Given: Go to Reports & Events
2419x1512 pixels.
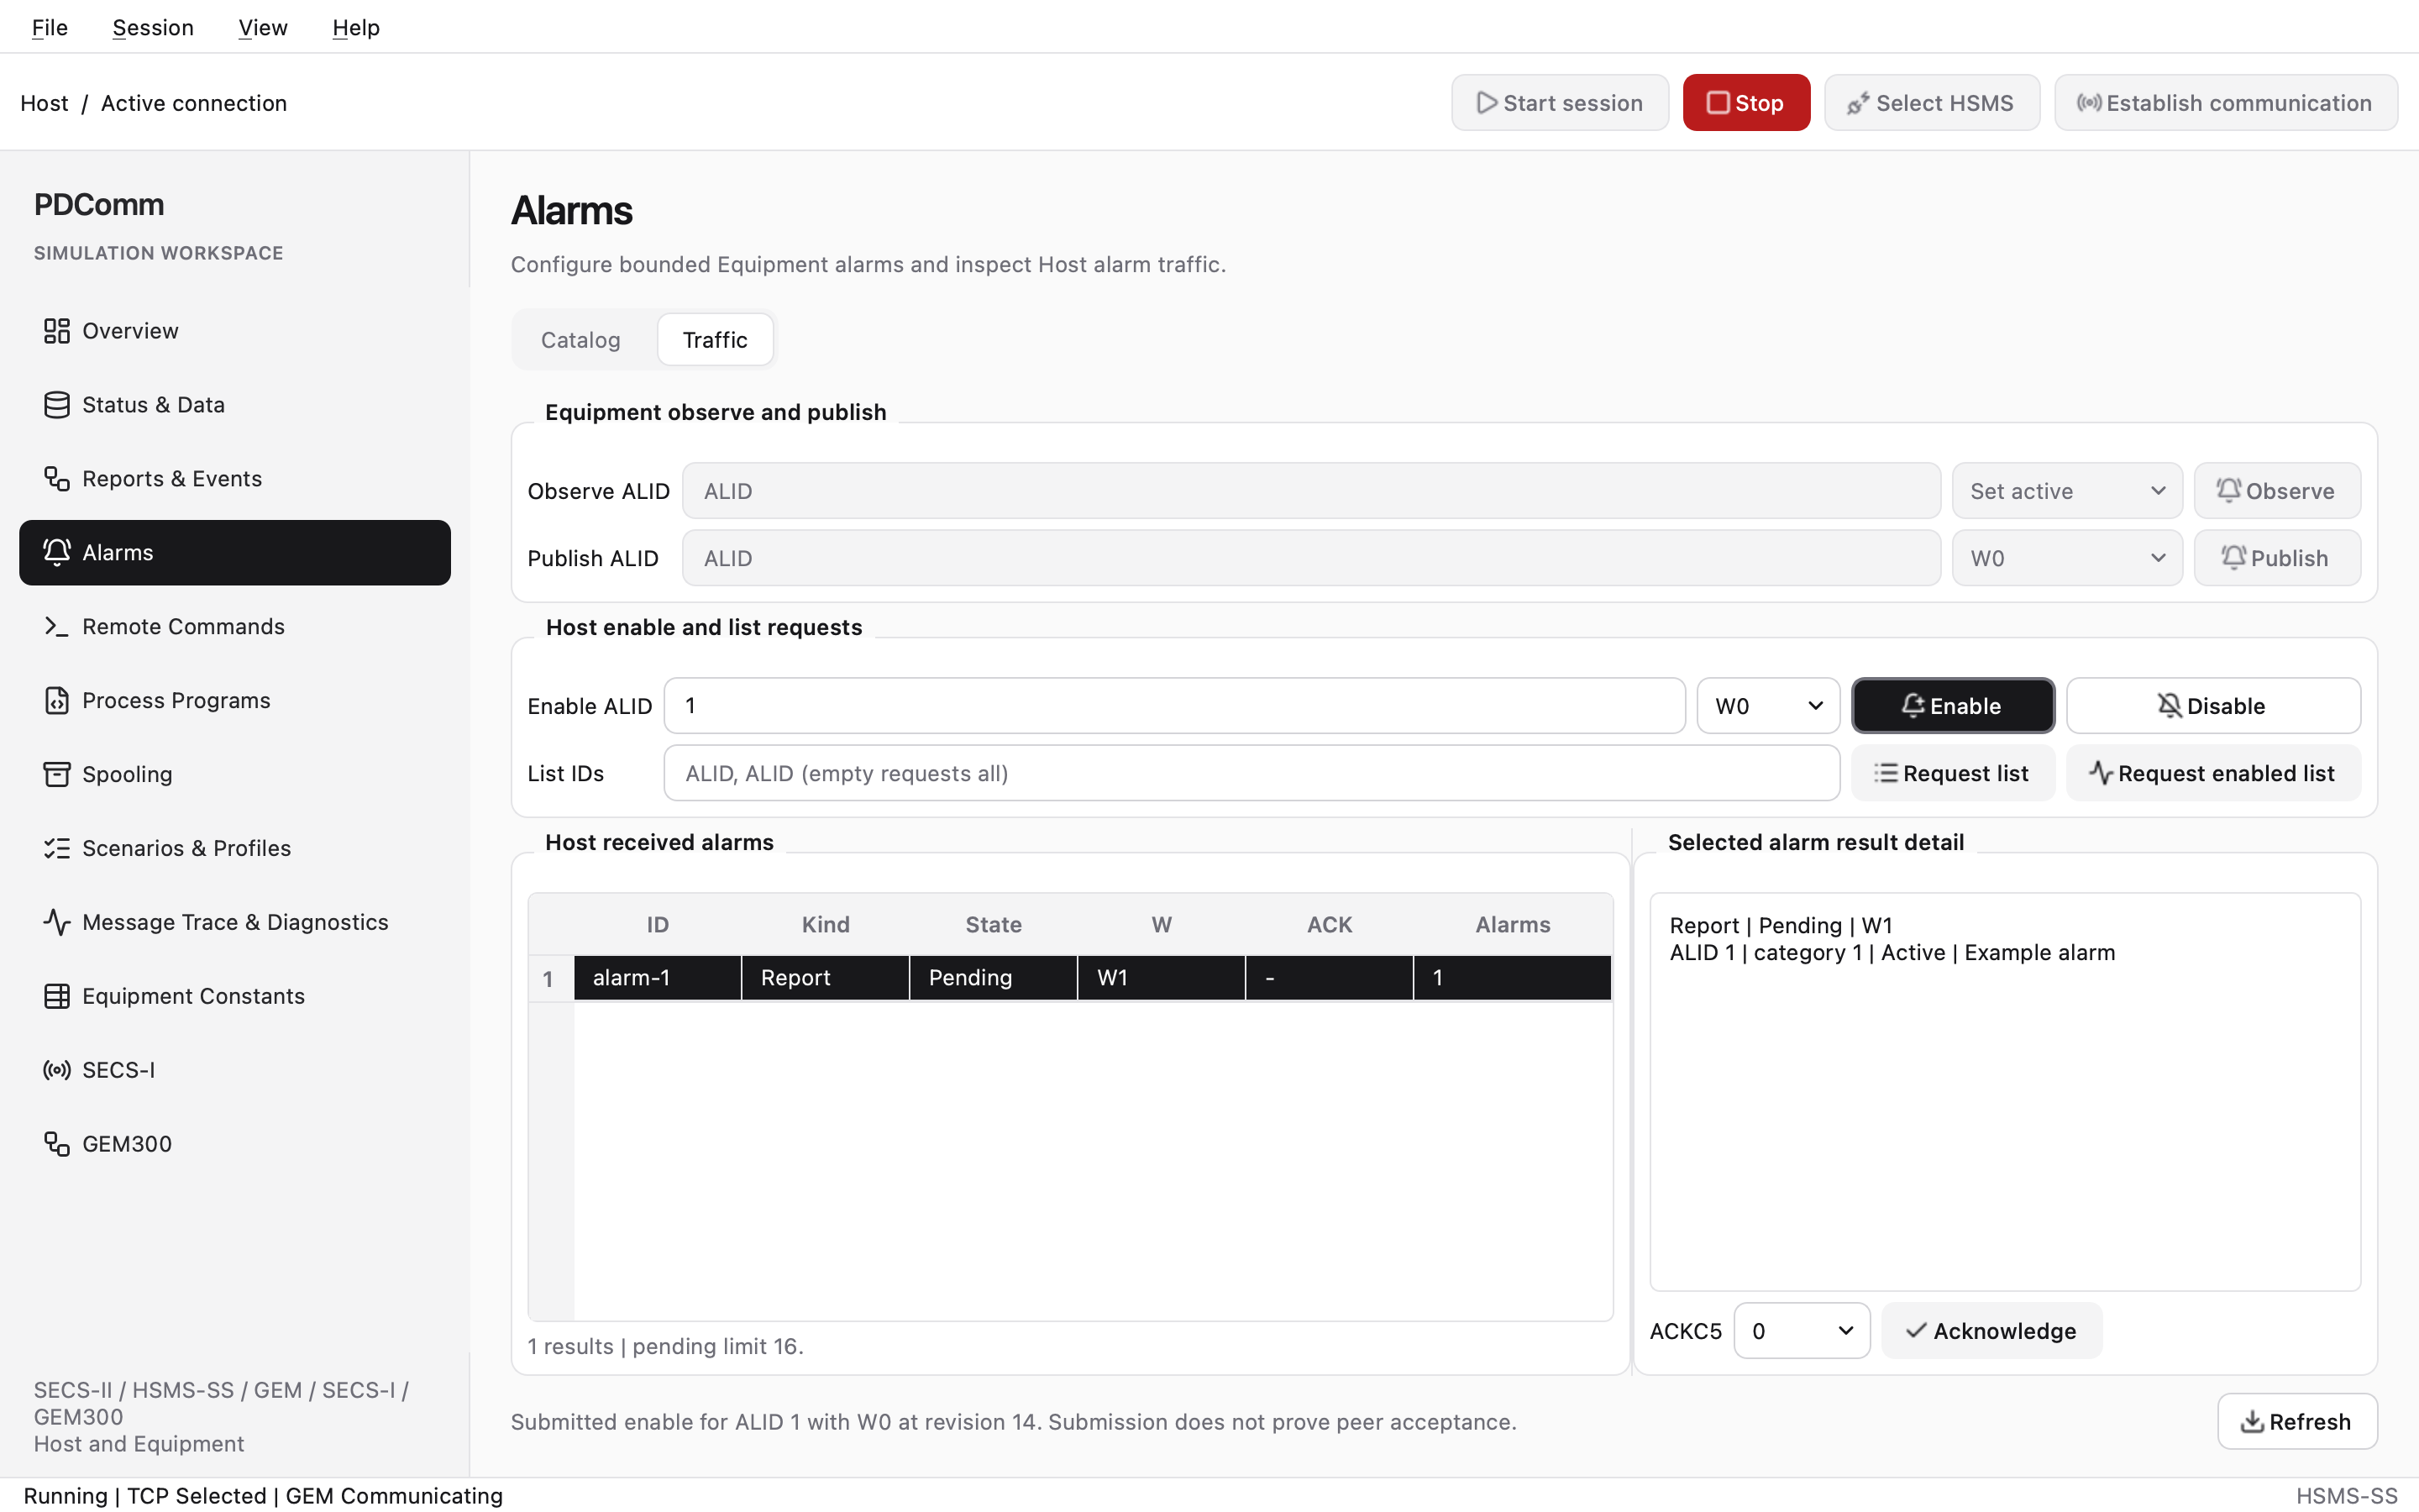Looking at the screenshot, I should point(235,479).
